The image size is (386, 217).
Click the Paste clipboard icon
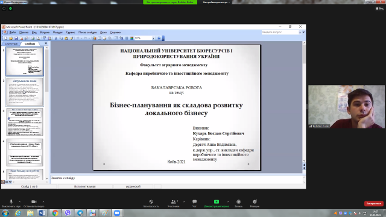(x=66, y=38)
